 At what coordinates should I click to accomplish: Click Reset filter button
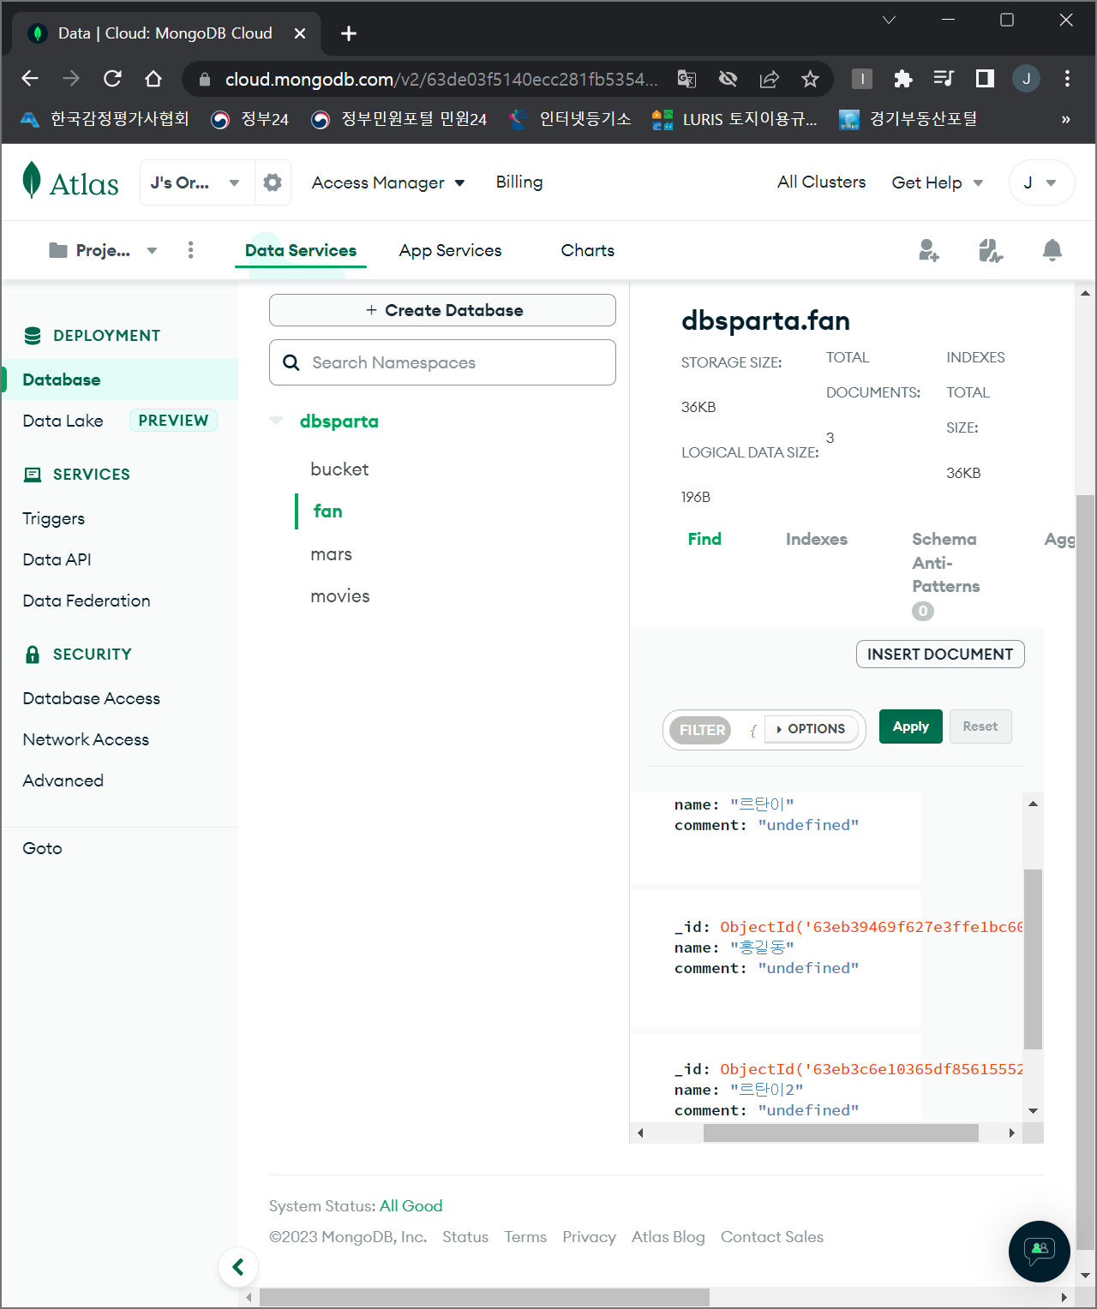[x=980, y=726]
